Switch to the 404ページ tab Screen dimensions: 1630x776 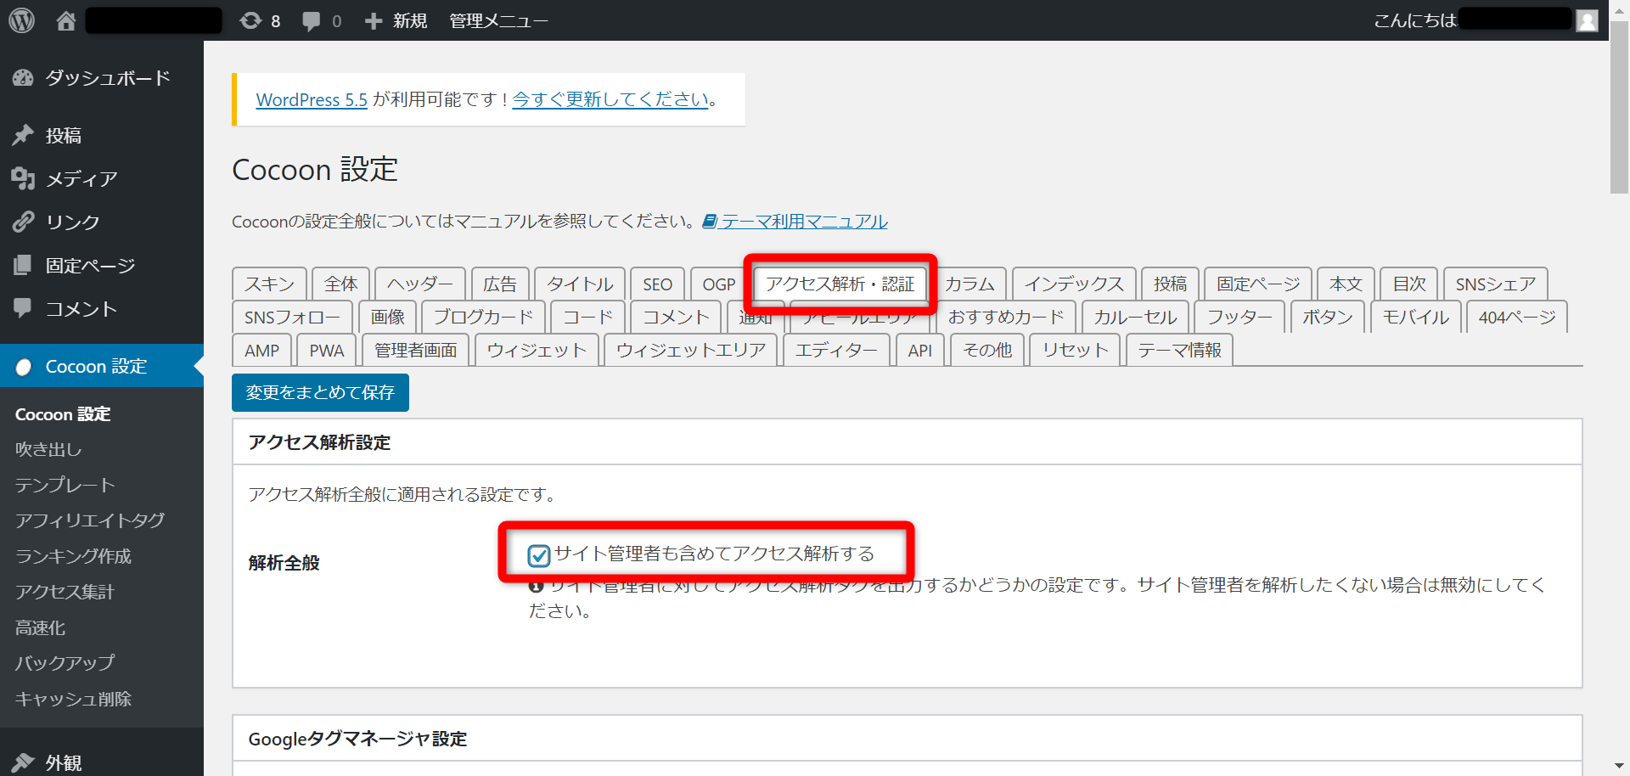click(x=1517, y=317)
